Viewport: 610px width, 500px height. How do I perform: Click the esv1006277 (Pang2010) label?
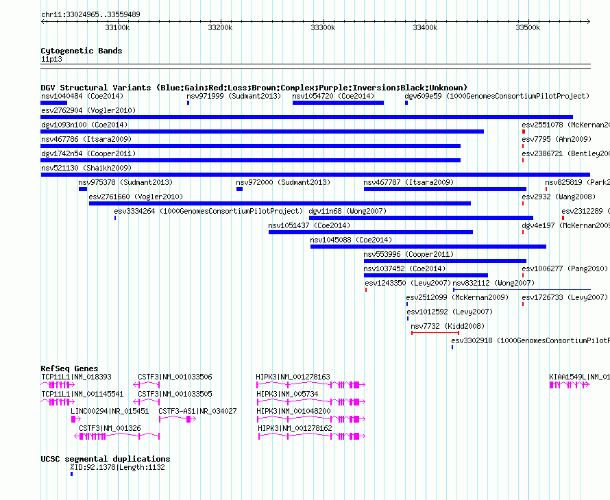coord(565,268)
